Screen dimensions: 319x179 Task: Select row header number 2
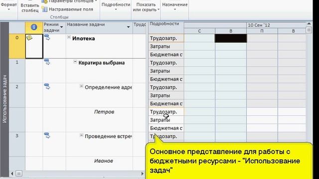17,95
